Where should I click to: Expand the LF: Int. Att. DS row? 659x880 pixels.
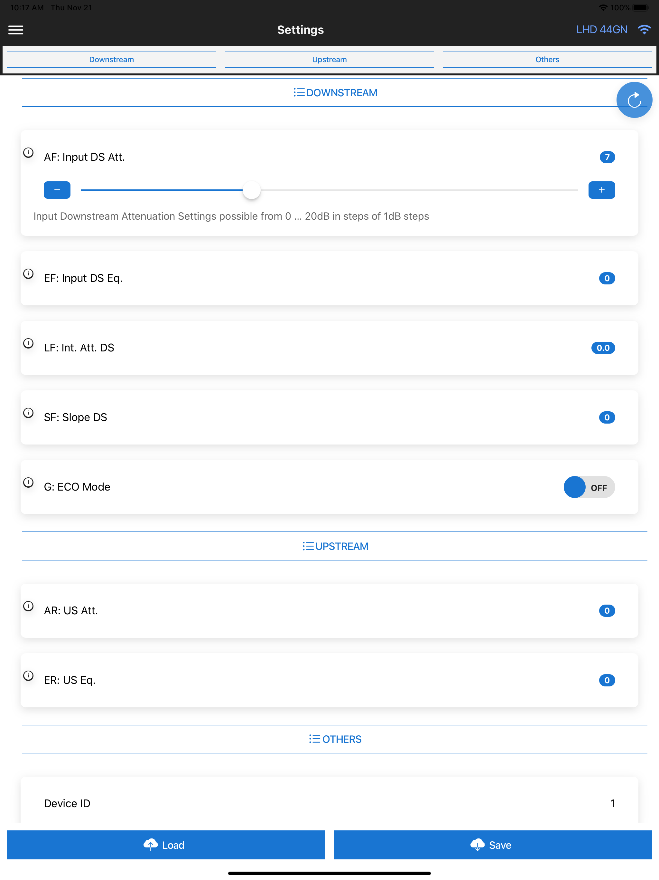pyautogui.click(x=329, y=348)
